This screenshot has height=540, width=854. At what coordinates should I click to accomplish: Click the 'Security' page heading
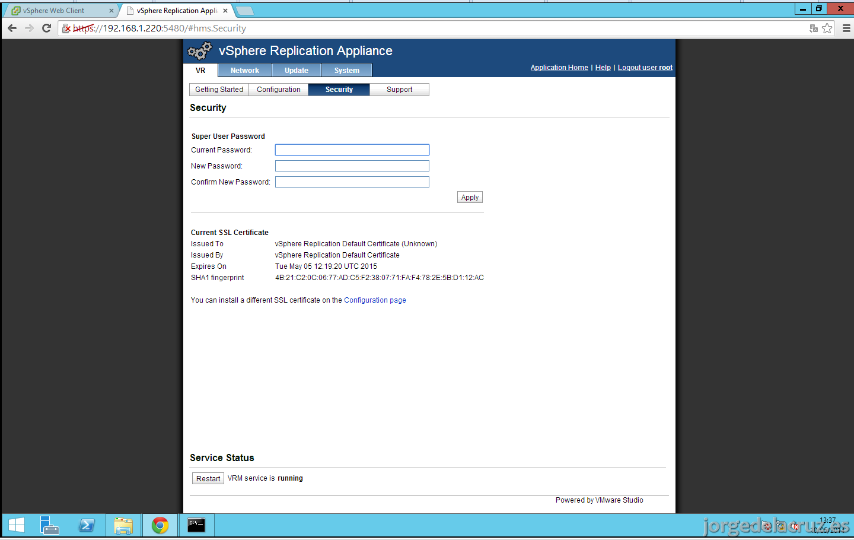[208, 108]
